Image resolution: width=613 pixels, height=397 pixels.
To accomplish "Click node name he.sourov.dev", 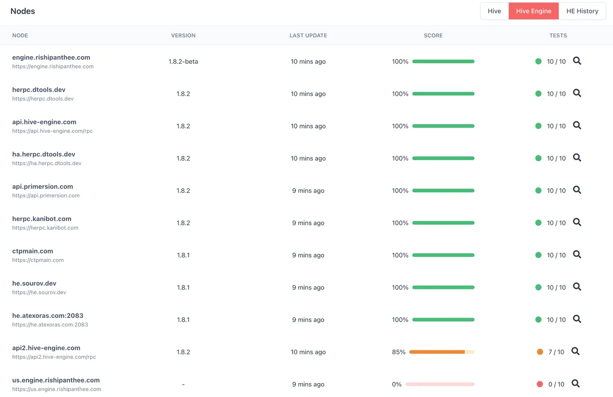I will (34, 283).
